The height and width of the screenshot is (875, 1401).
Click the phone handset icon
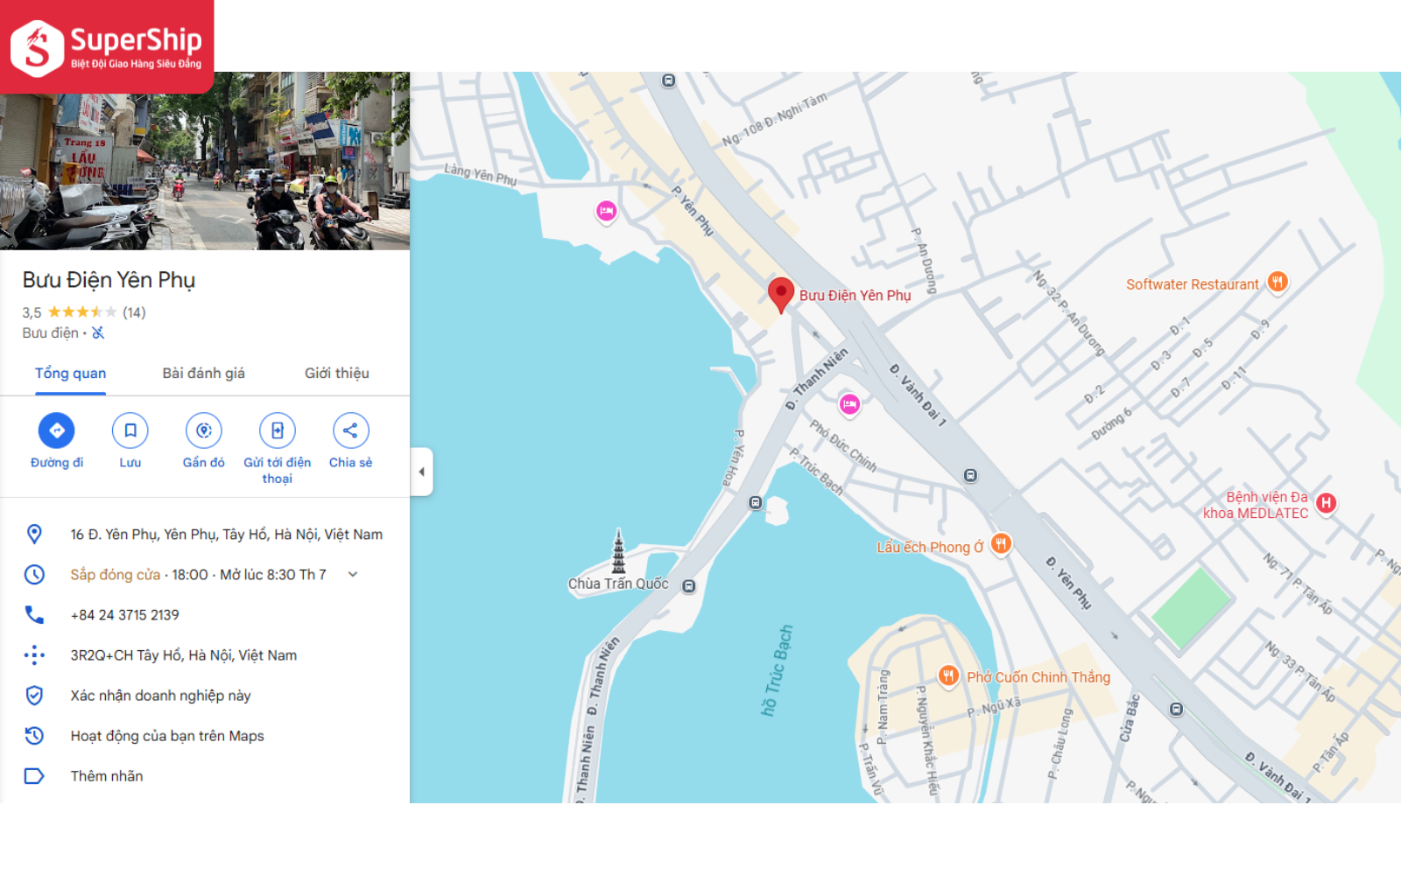pos(34,614)
